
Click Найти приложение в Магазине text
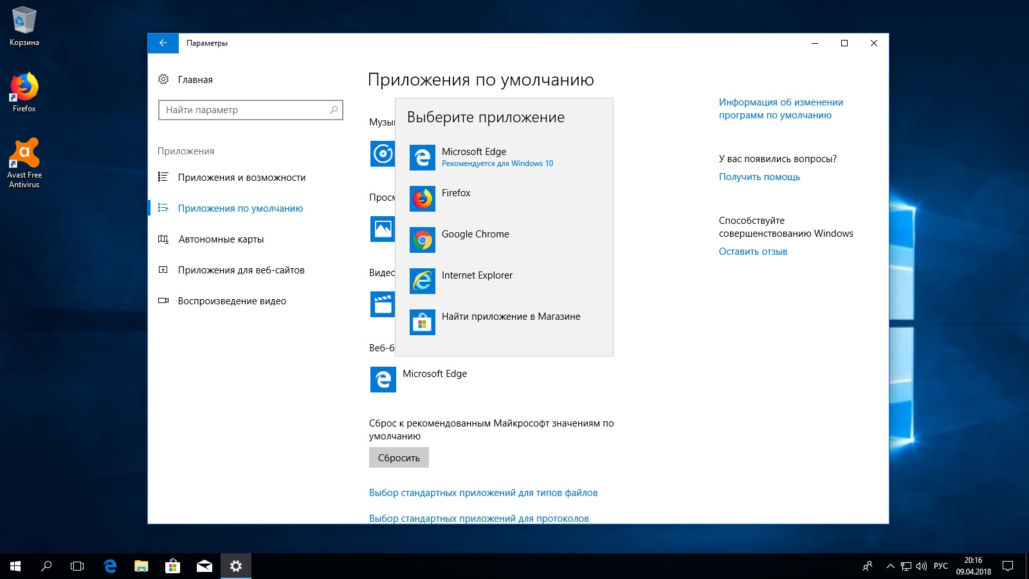pyautogui.click(x=511, y=317)
